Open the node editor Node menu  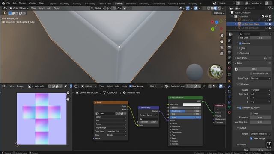tap(124, 86)
